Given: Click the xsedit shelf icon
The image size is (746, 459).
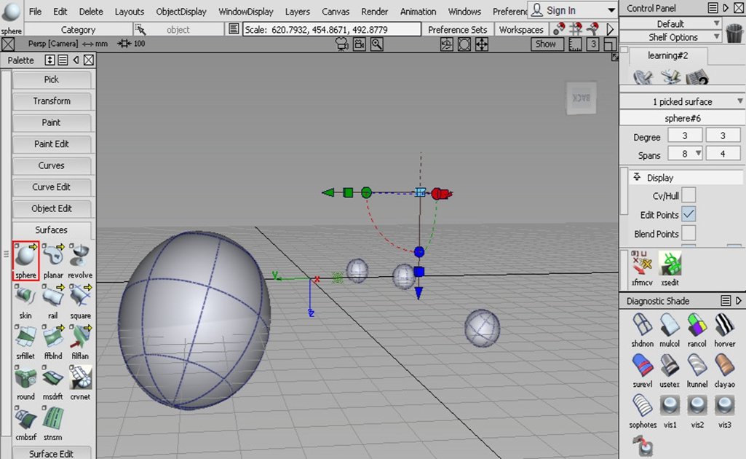Looking at the screenshot, I should (x=670, y=268).
